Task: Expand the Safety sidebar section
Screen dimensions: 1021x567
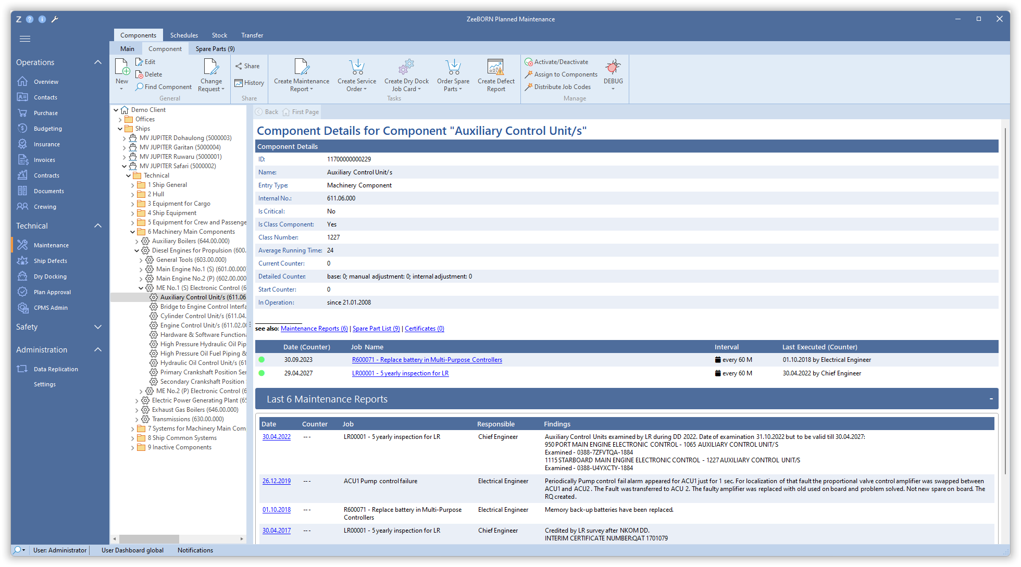Action: coord(97,327)
